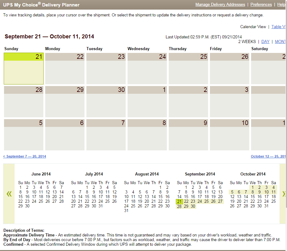Viewport: 287px width, 251px height.
Task: Click the September 21 — October 11, 2014 heading
Action: pyautogui.click(x=49, y=37)
